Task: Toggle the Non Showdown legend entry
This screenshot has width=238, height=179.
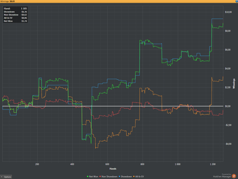Action: [x=108, y=177]
